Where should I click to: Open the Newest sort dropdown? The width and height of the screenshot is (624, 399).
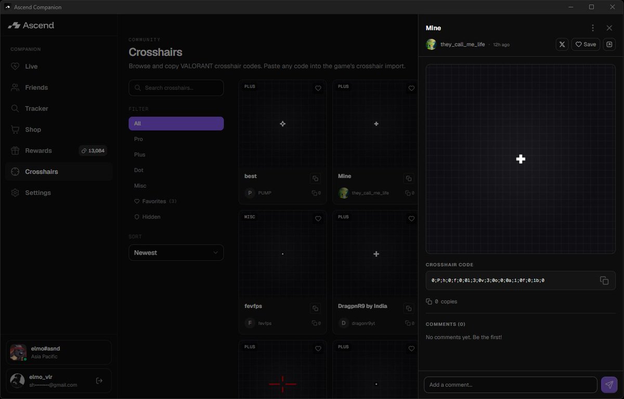coord(176,252)
